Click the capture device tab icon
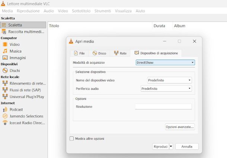227x158 pixels. (137, 53)
